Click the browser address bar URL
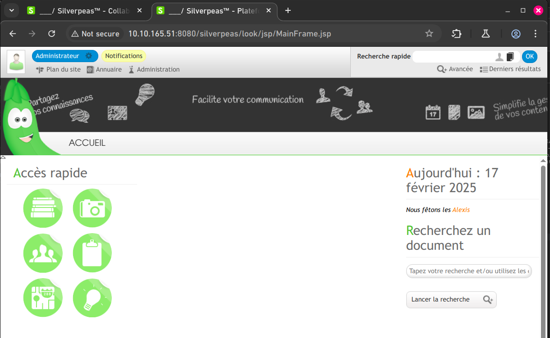Image resolution: width=550 pixels, height=338 pixels. [x=230, y=34]
